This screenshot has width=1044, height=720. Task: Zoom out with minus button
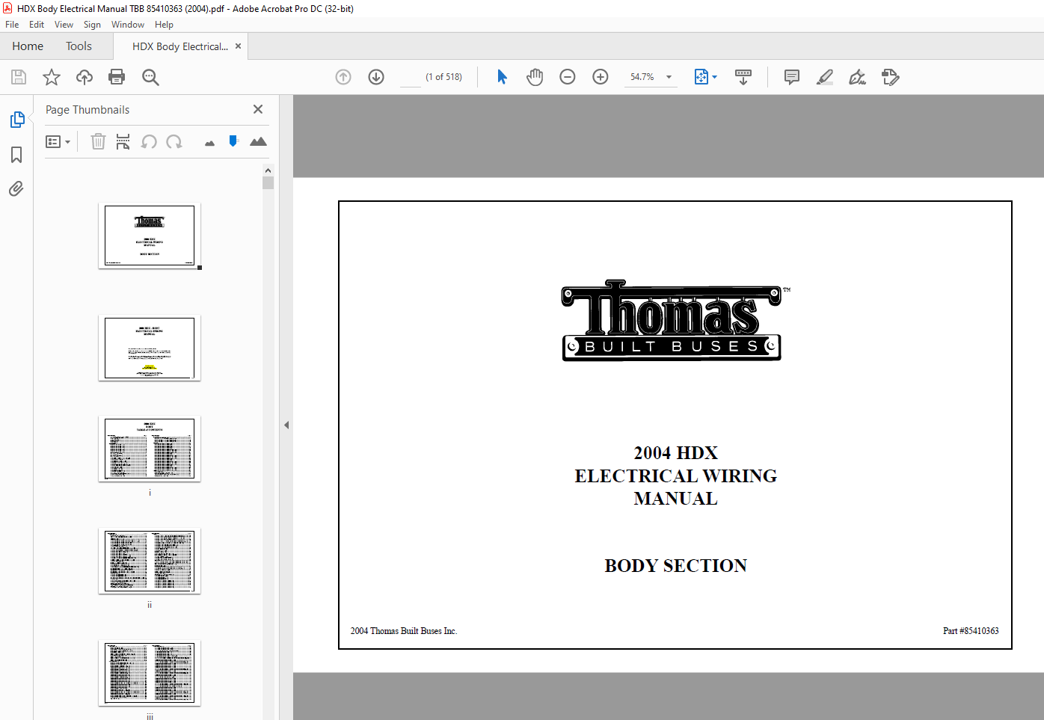[568, 77]
